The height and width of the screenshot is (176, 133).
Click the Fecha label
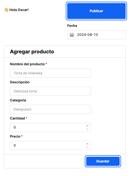pos(72,26)
